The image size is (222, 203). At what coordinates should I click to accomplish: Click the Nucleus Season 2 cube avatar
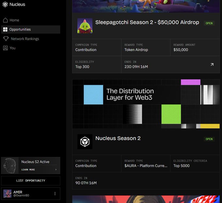pyautogui.click(x=85, y=142)
